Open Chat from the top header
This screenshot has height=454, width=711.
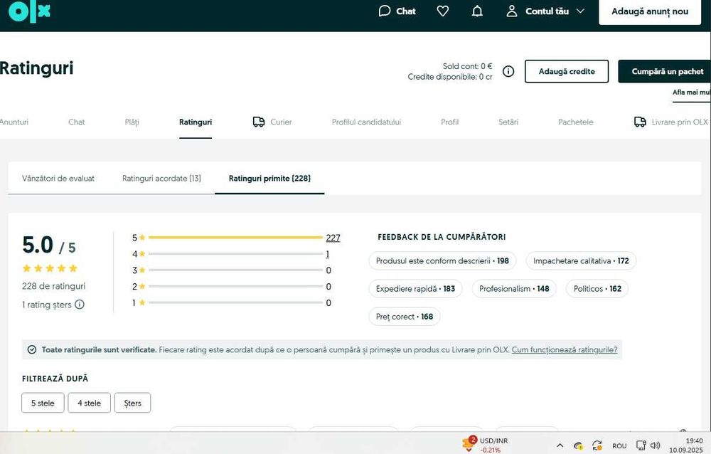tap(397, 11)
